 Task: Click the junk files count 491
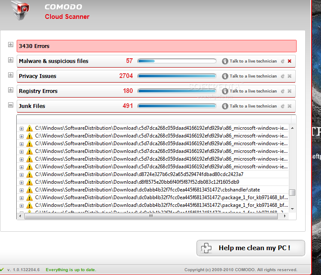pos(128,106)
